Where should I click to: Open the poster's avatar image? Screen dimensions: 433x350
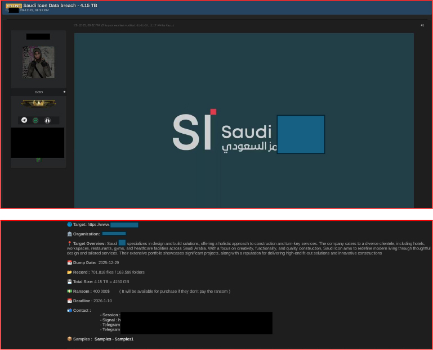tap(38, 62)
